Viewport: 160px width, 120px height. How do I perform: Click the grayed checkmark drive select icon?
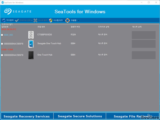point(17,20)
